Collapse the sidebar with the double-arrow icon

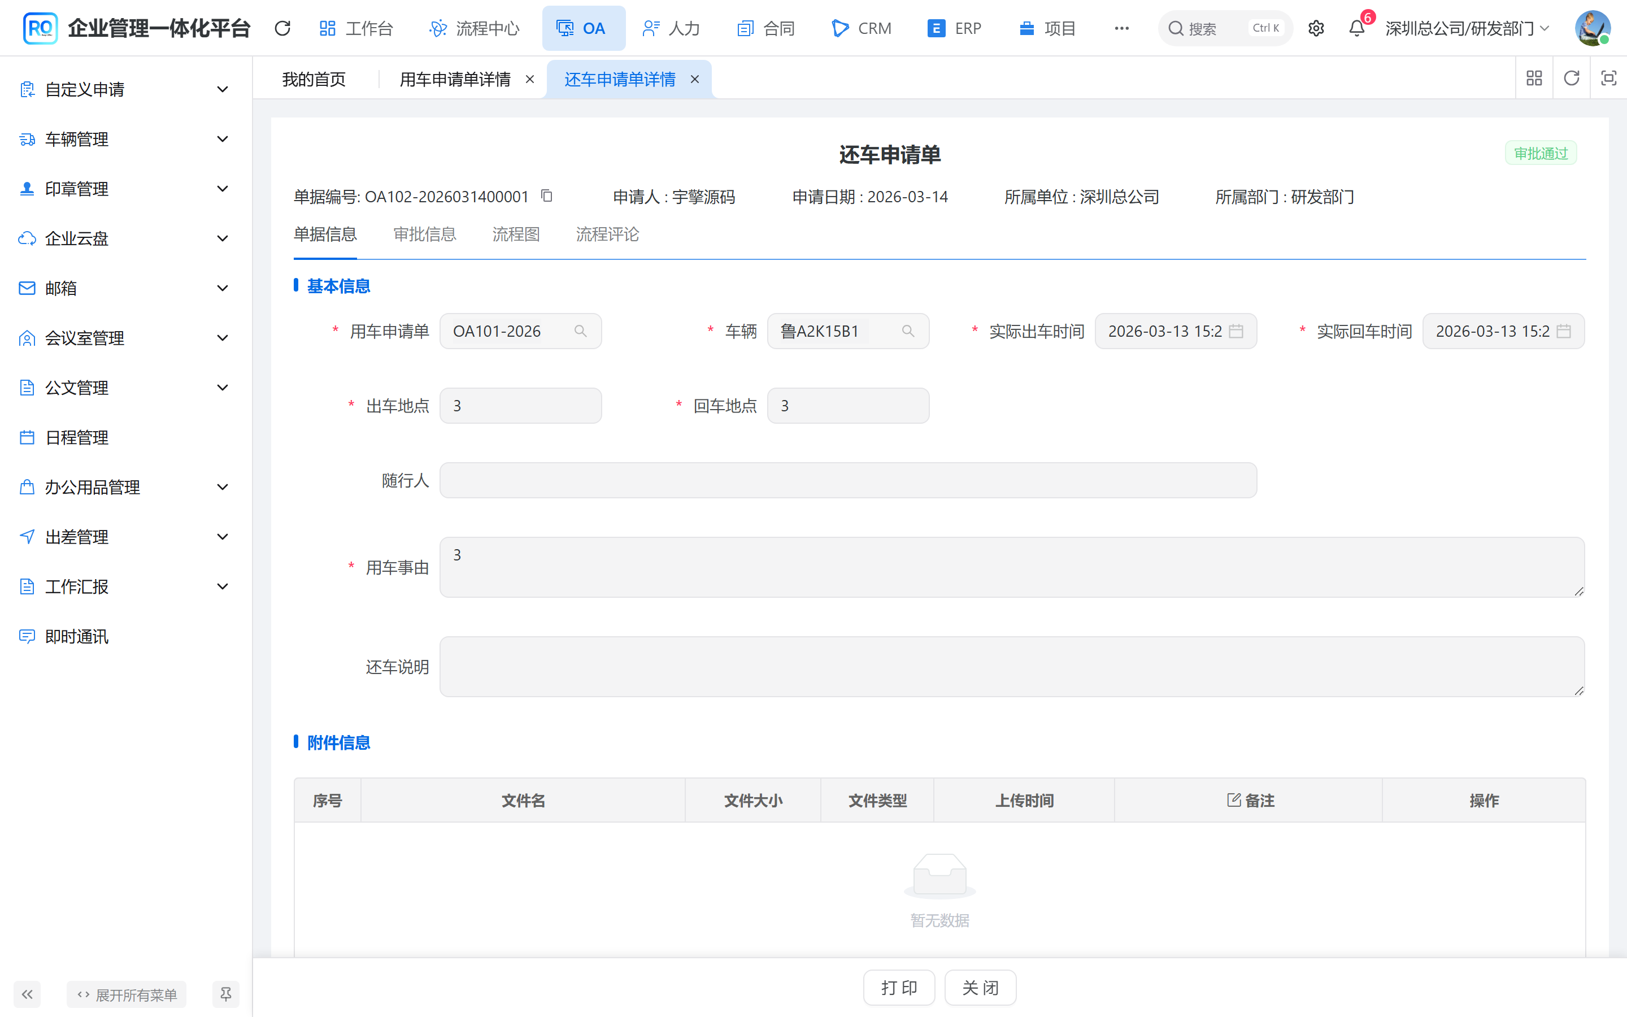27,994
